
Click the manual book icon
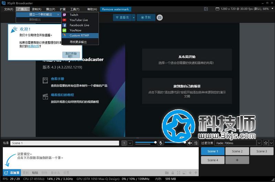click(x=45, y=80)
